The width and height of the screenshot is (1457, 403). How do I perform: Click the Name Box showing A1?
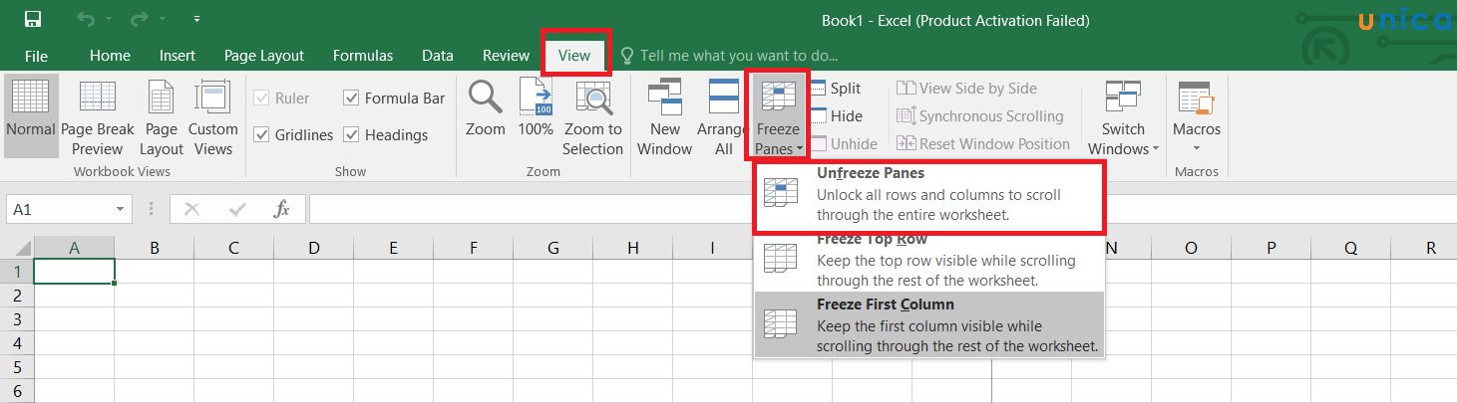[x=58, y=209]
